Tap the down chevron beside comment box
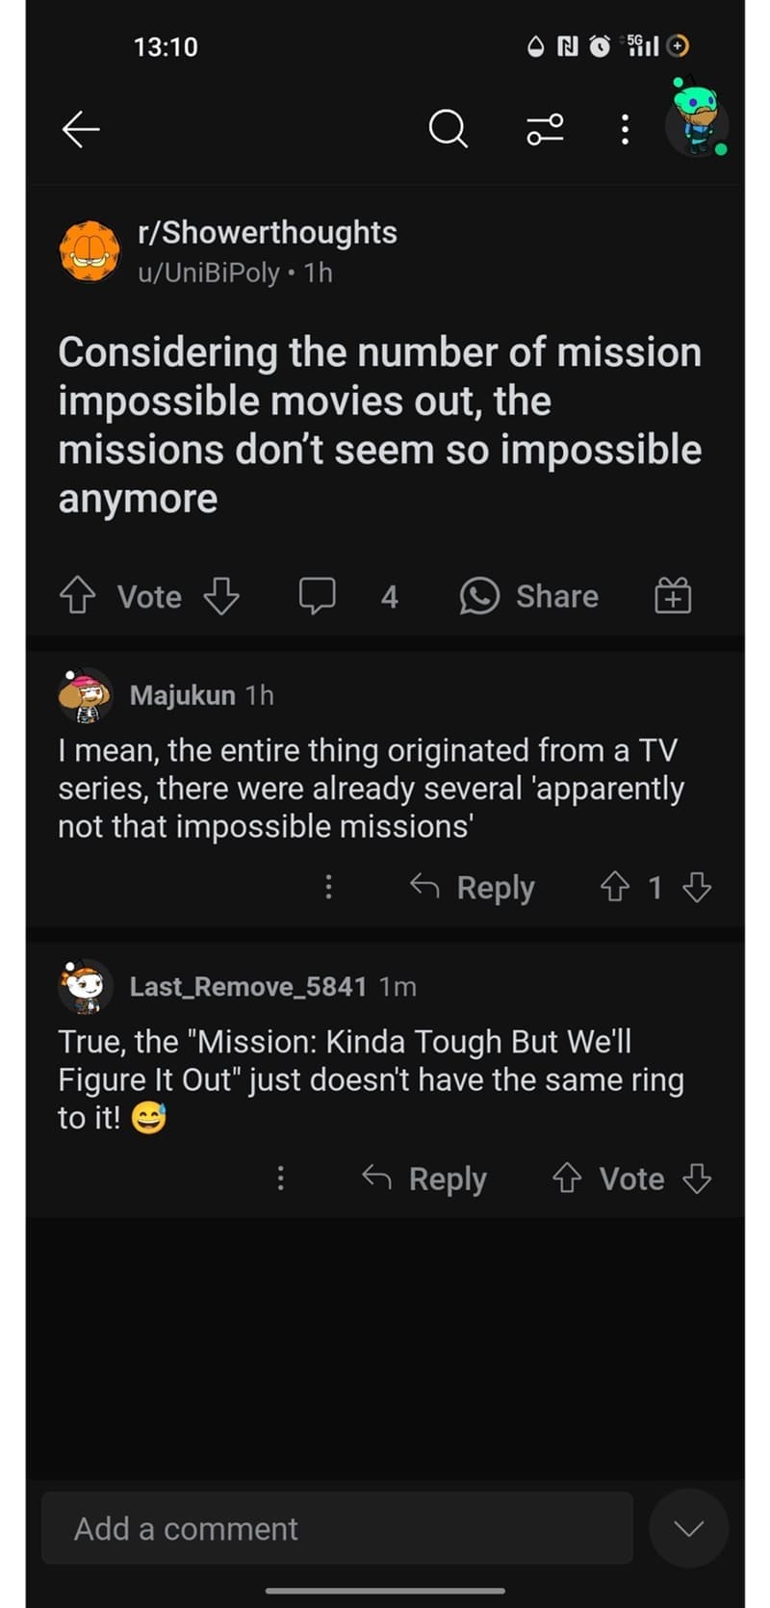 pos(689,1528)
